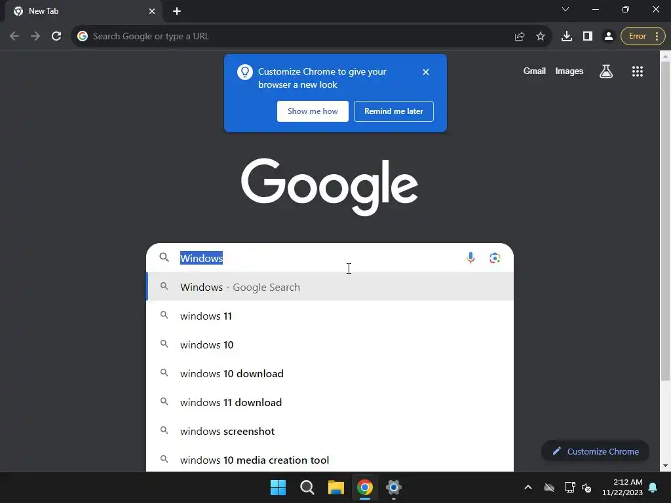
Task: Start voice search with the microphone icon
Action: [x=470, y=258]
